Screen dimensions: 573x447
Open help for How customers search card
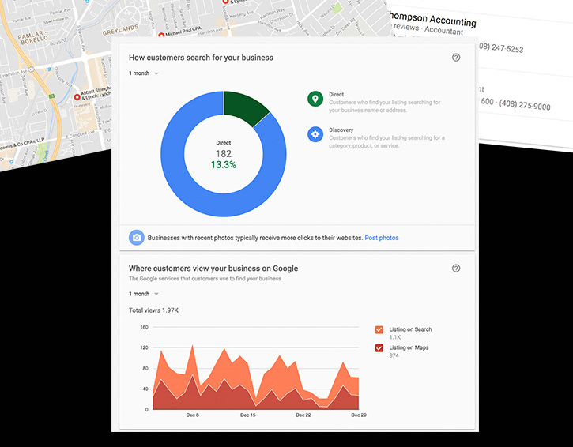pyautogui.click(x=456, y=58)
